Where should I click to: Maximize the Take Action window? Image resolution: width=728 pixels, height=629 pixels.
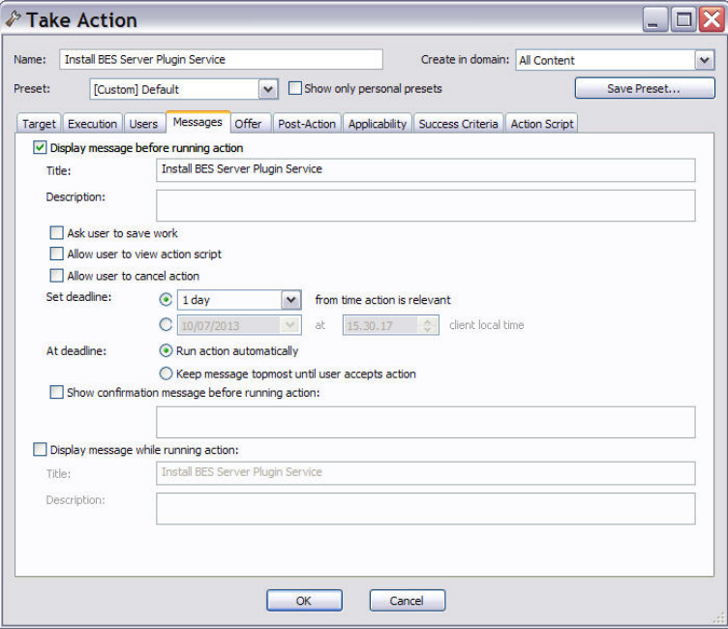(683, 20)
